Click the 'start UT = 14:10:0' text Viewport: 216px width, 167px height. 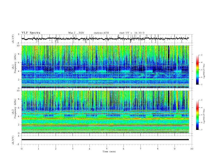coord(132,33)
